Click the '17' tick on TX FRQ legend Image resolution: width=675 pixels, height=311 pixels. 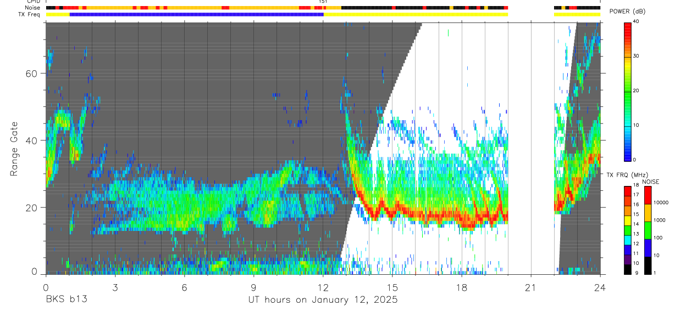637,195
